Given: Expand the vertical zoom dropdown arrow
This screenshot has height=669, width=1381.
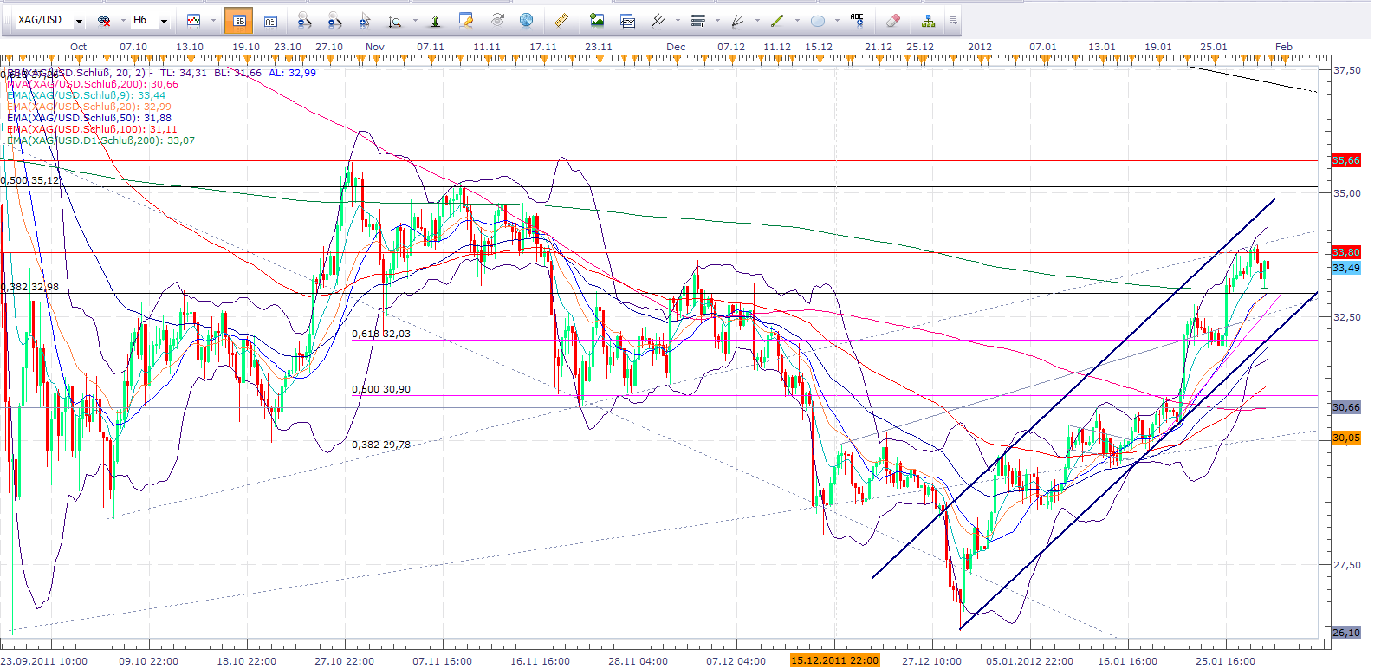Looking at the screenshot, I should click(415, 20).
